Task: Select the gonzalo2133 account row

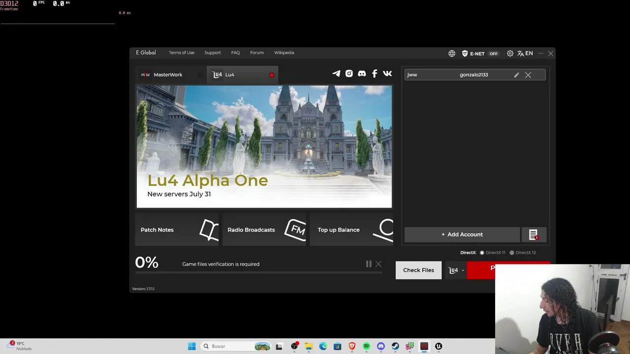Action: click(x=475, y=75)
